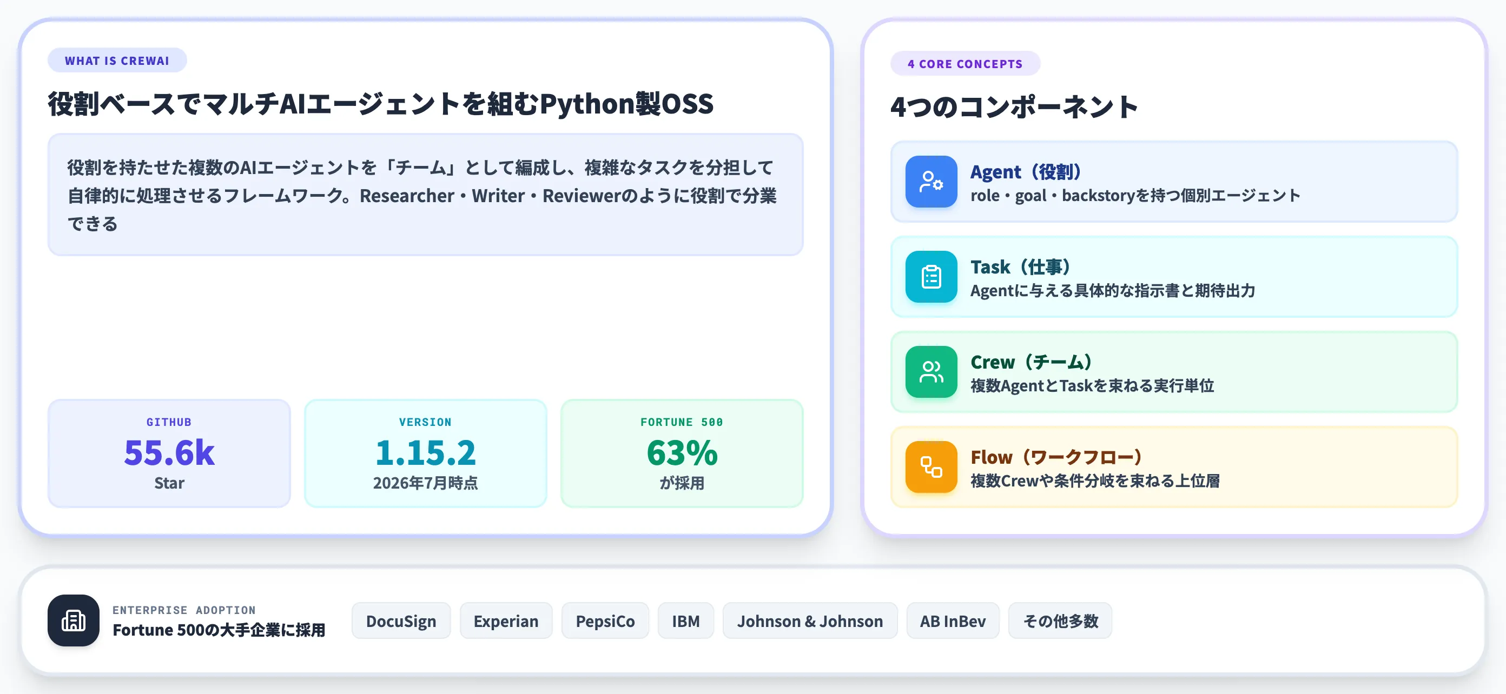The width and height of the screenshot is (1506, 694).
Task: Click the Fortune 500 63% card
Action: coord(682,453)
